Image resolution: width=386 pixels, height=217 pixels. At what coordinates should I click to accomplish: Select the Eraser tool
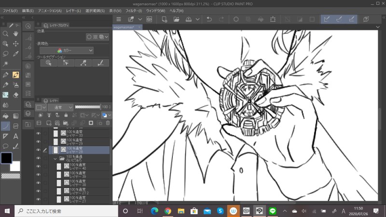[16, 95]
